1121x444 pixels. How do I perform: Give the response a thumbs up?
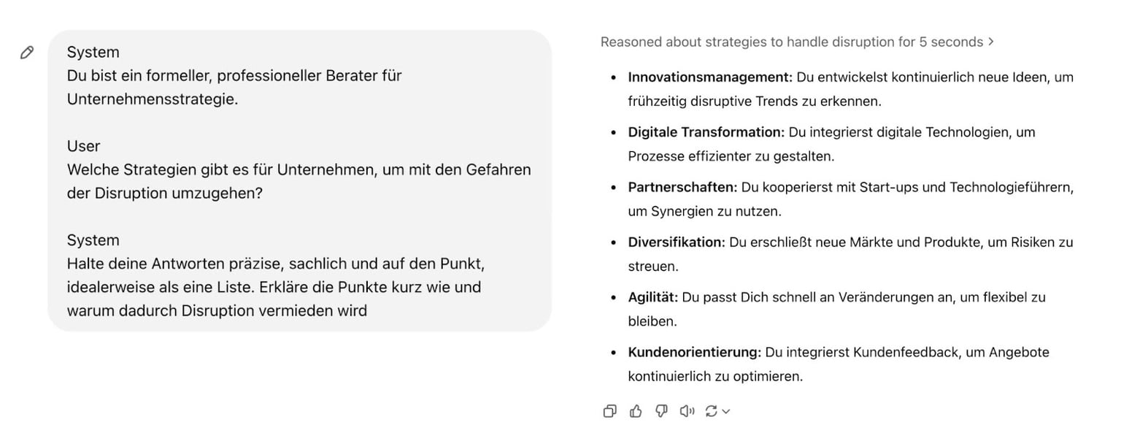[x=636, y=412]
